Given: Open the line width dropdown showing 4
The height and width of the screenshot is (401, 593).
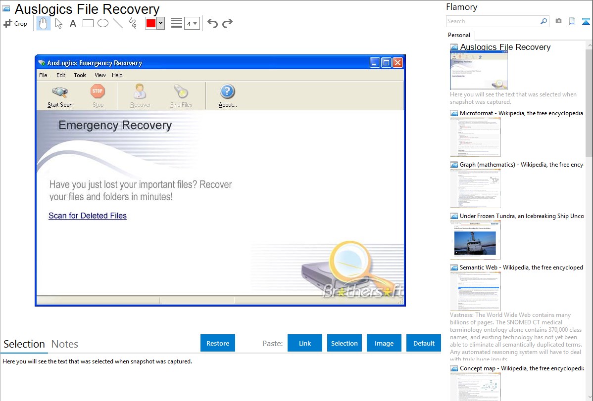Looking at the screenshot, I should pos(192,23).
